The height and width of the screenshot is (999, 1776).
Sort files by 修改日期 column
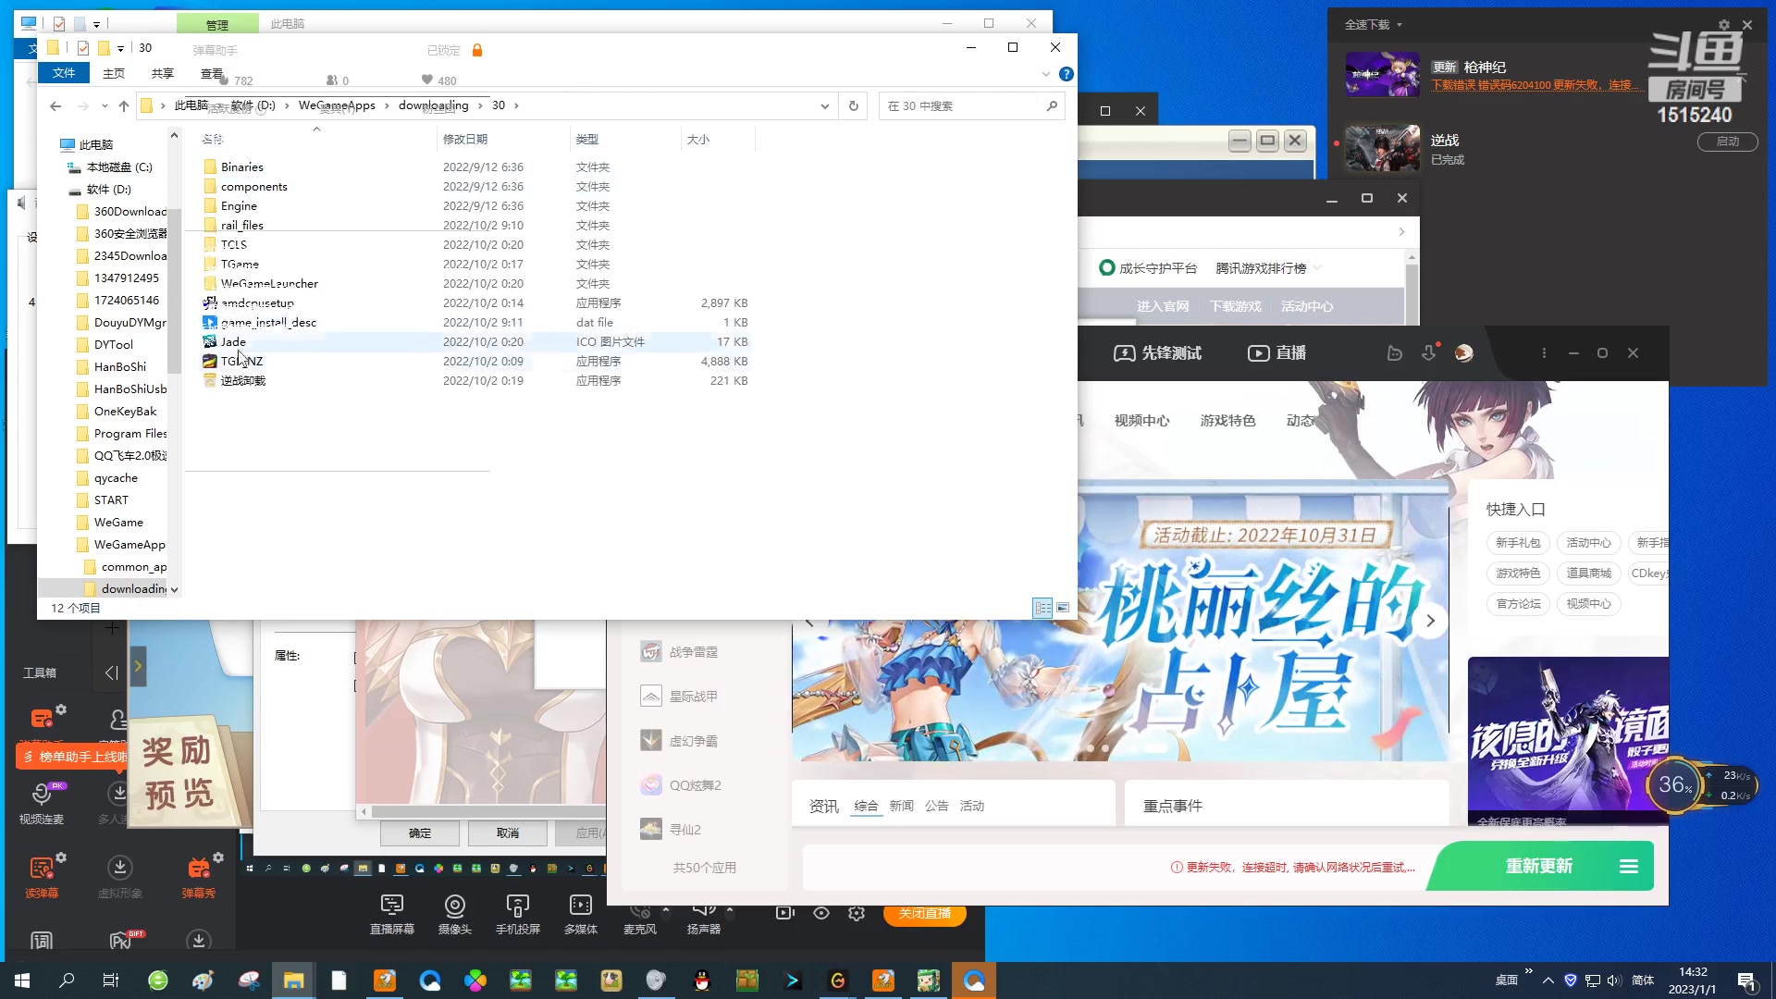(465, 140)
